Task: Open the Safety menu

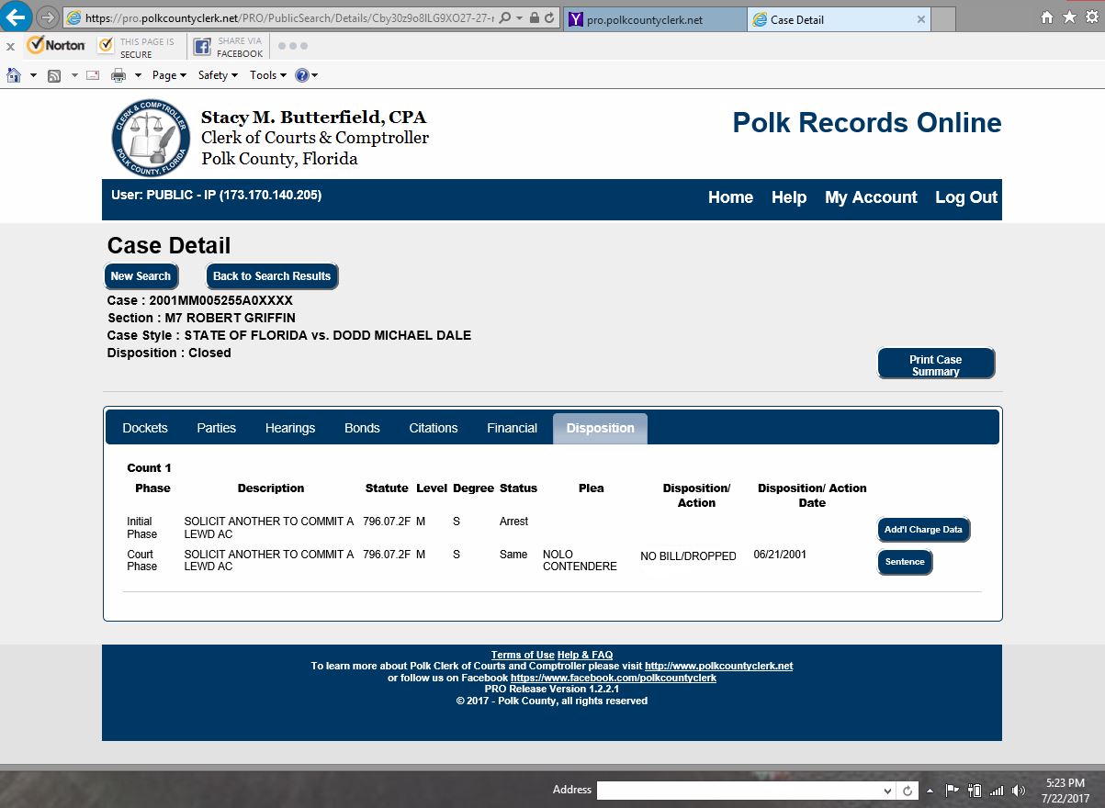Action: pyautogui.click(x=218, y=75)
